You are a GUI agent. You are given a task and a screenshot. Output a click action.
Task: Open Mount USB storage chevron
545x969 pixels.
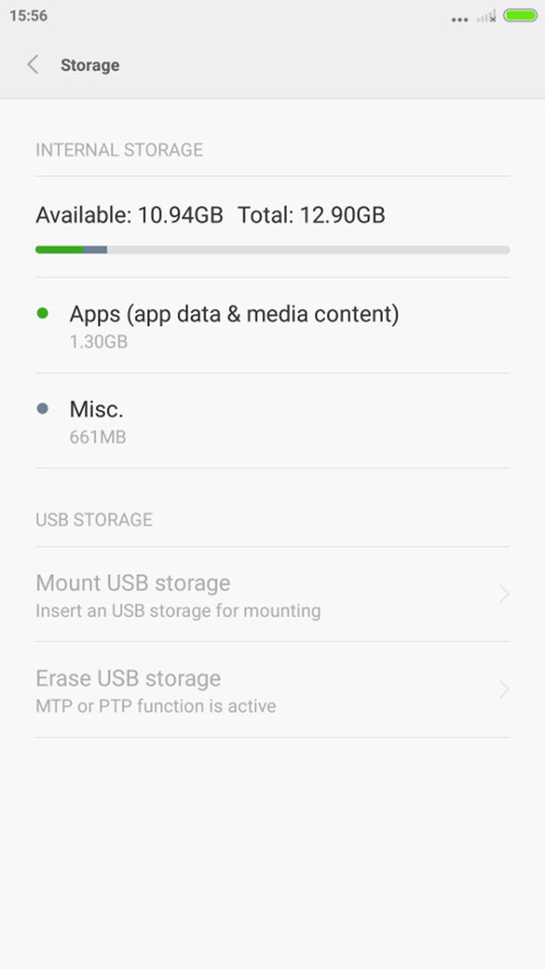point(504,594)
